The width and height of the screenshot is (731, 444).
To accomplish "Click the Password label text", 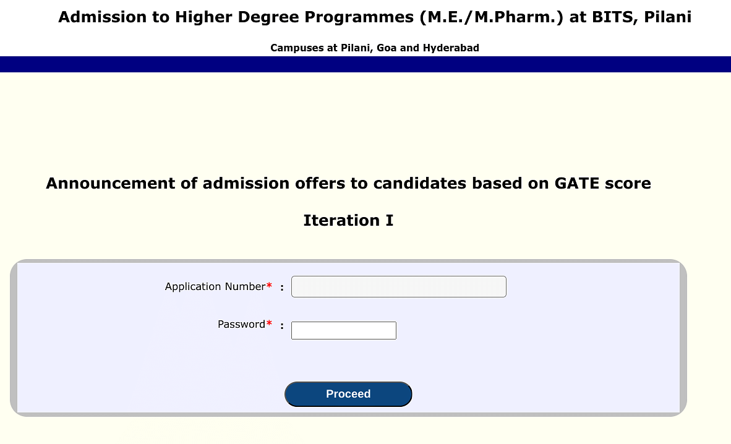I will coord(241,324).
